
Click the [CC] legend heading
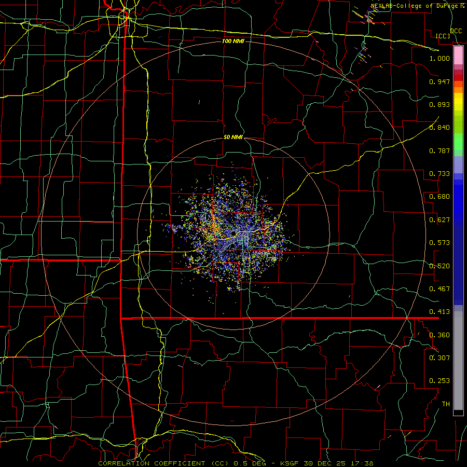[x=443, y=36]
